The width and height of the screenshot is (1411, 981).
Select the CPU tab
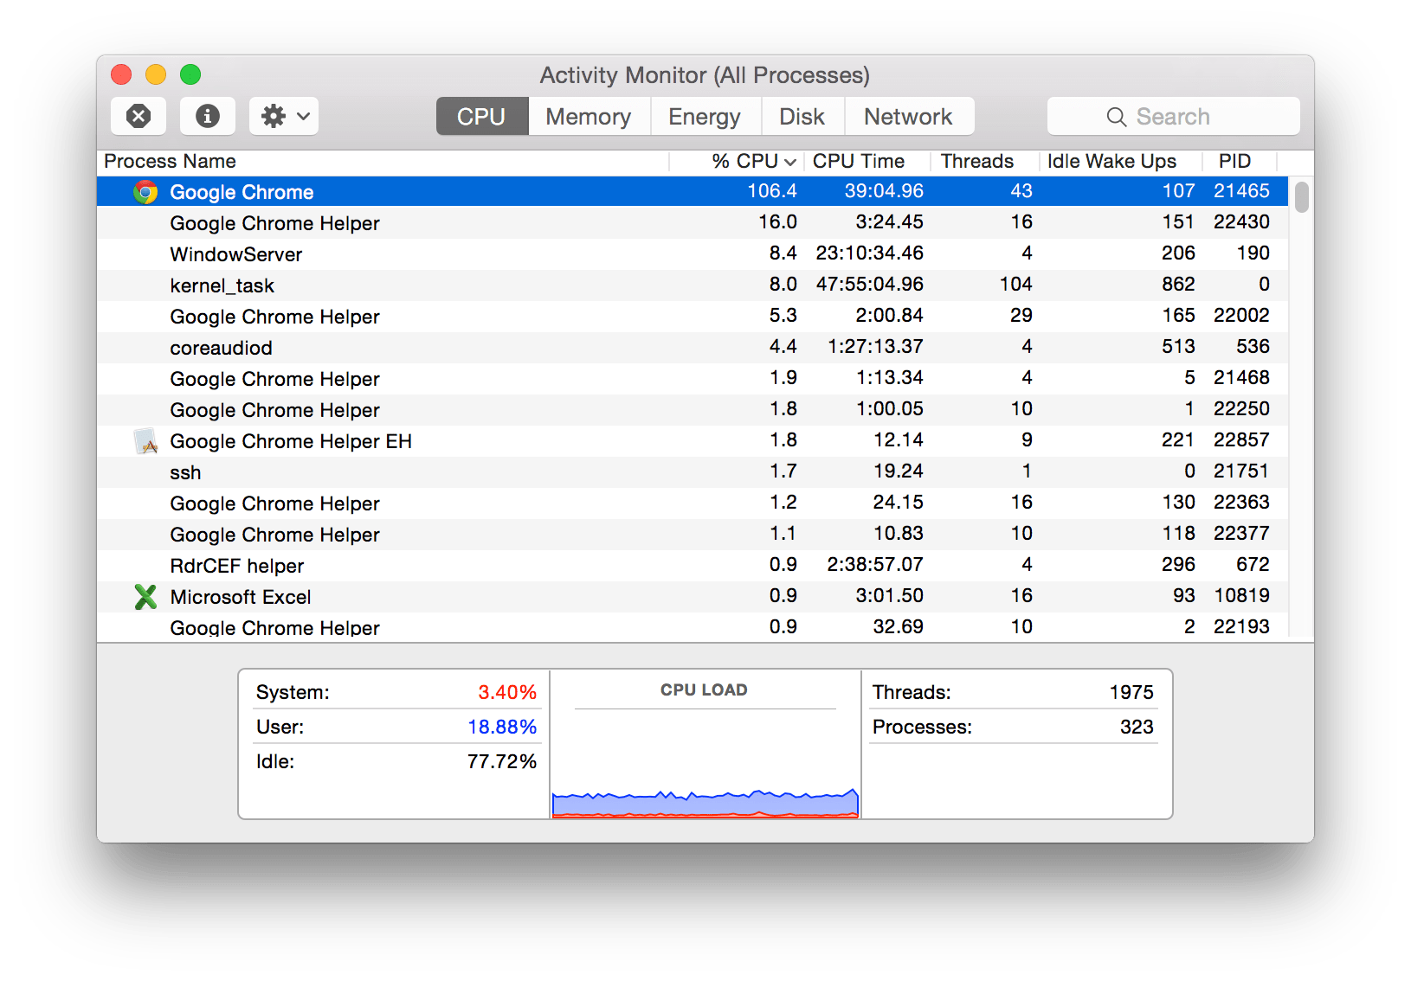coord(482,116)
